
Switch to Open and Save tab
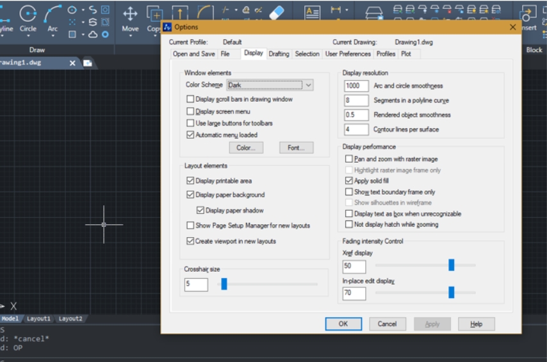(194, 54)
